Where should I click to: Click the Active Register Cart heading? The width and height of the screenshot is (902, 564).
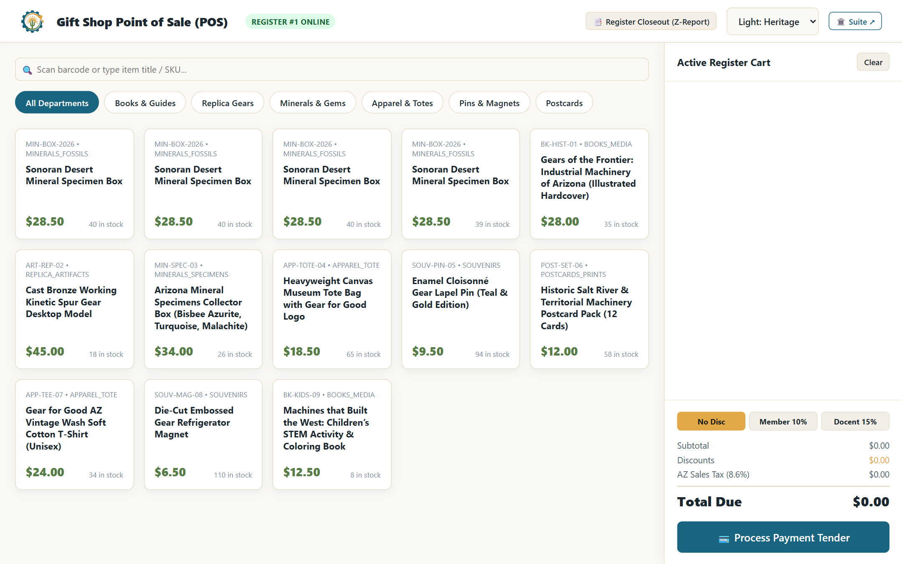[724, 62]
